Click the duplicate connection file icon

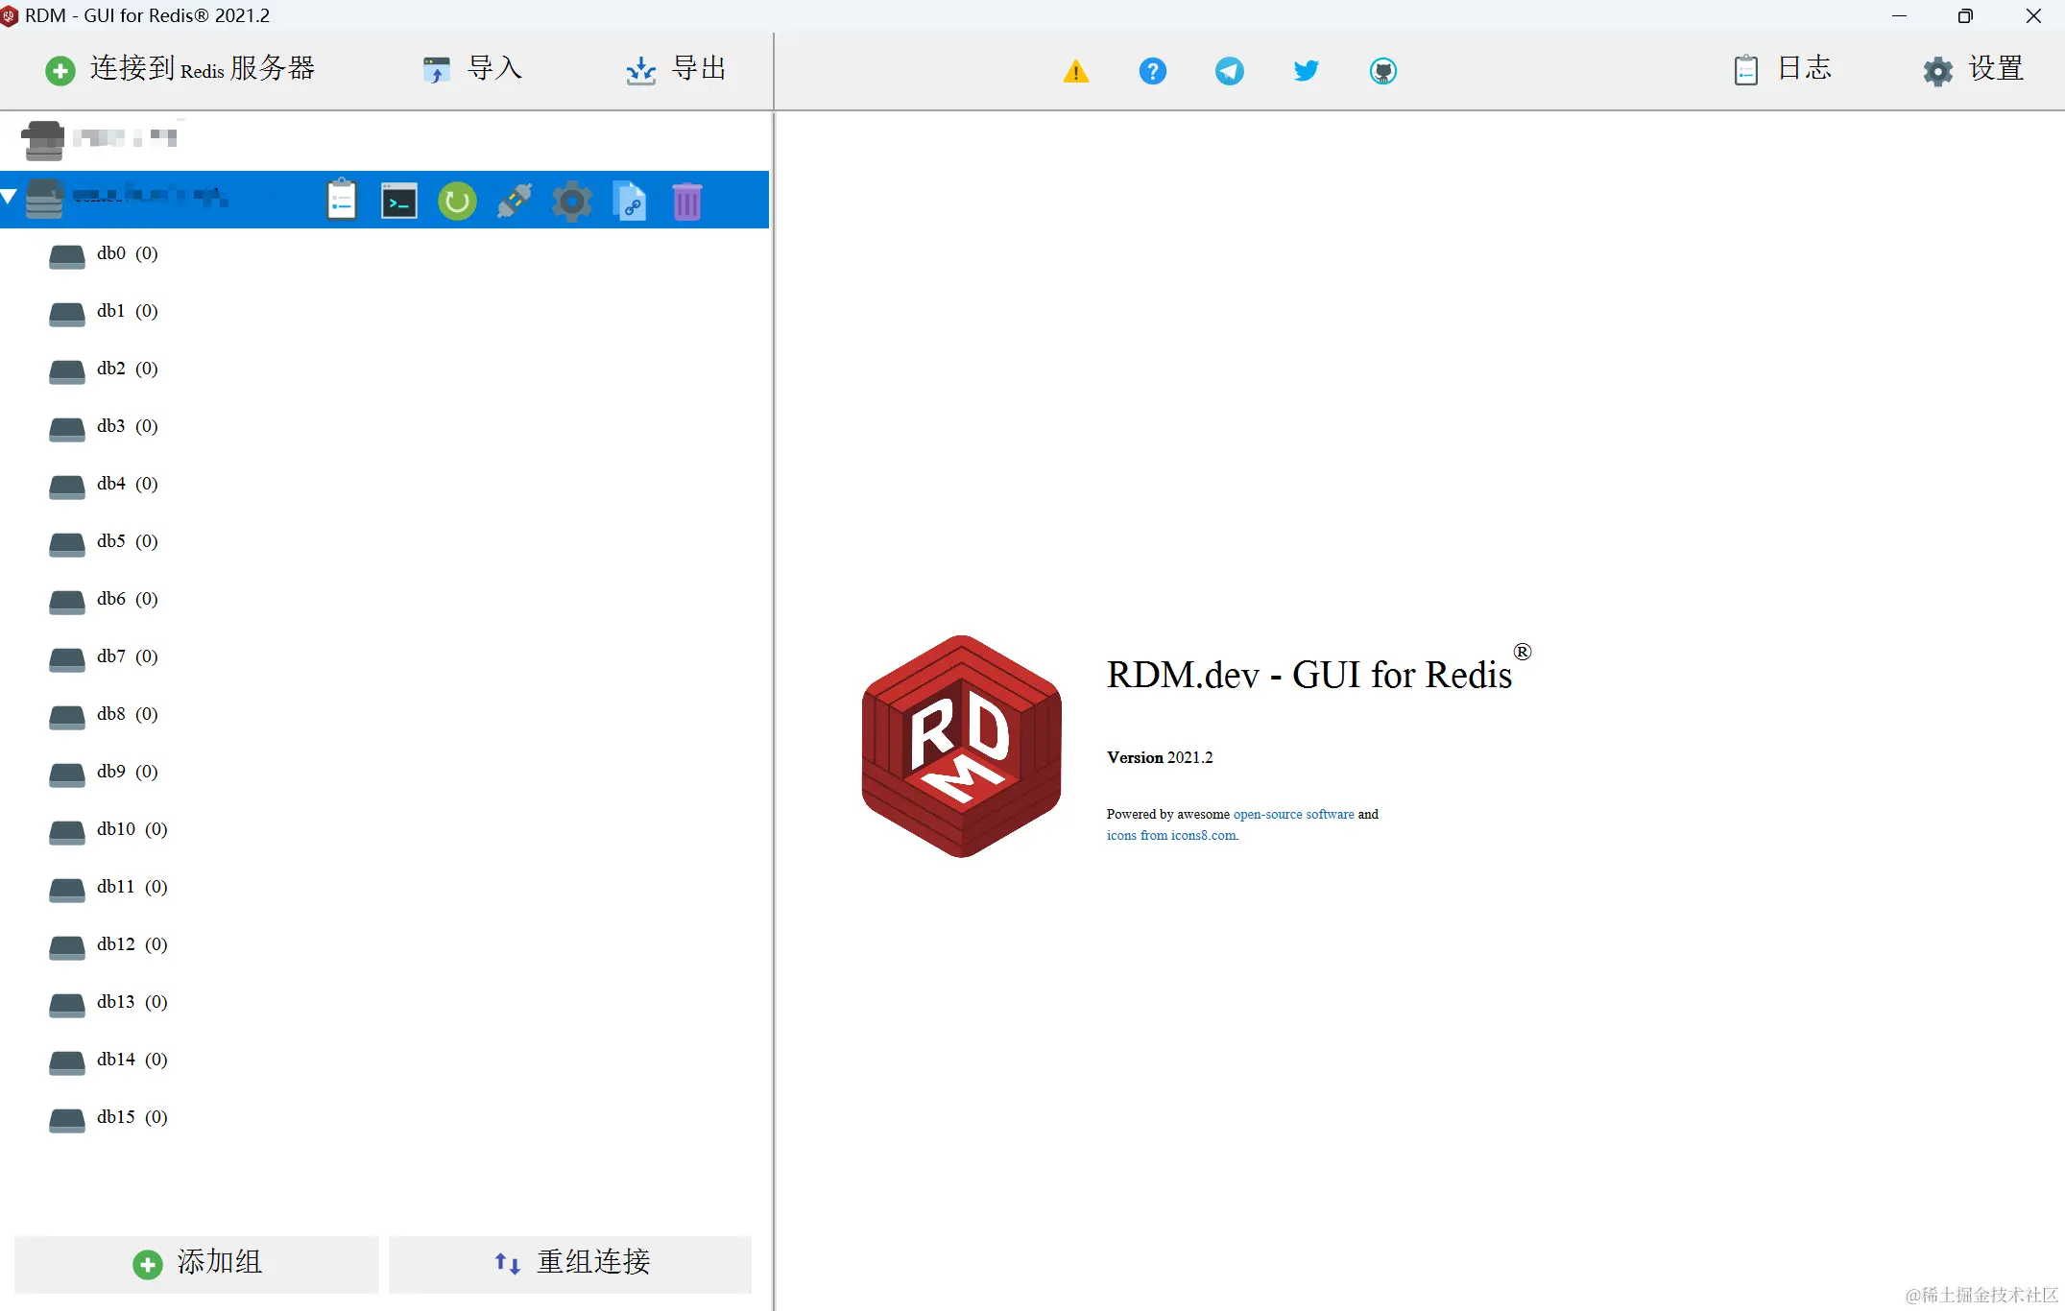coord(630,201)
